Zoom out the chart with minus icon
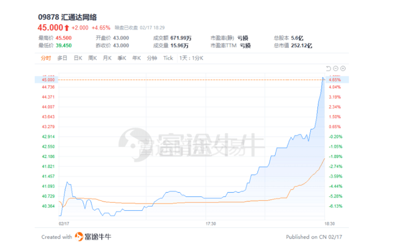396x245 pixels. tap(336, 69)
